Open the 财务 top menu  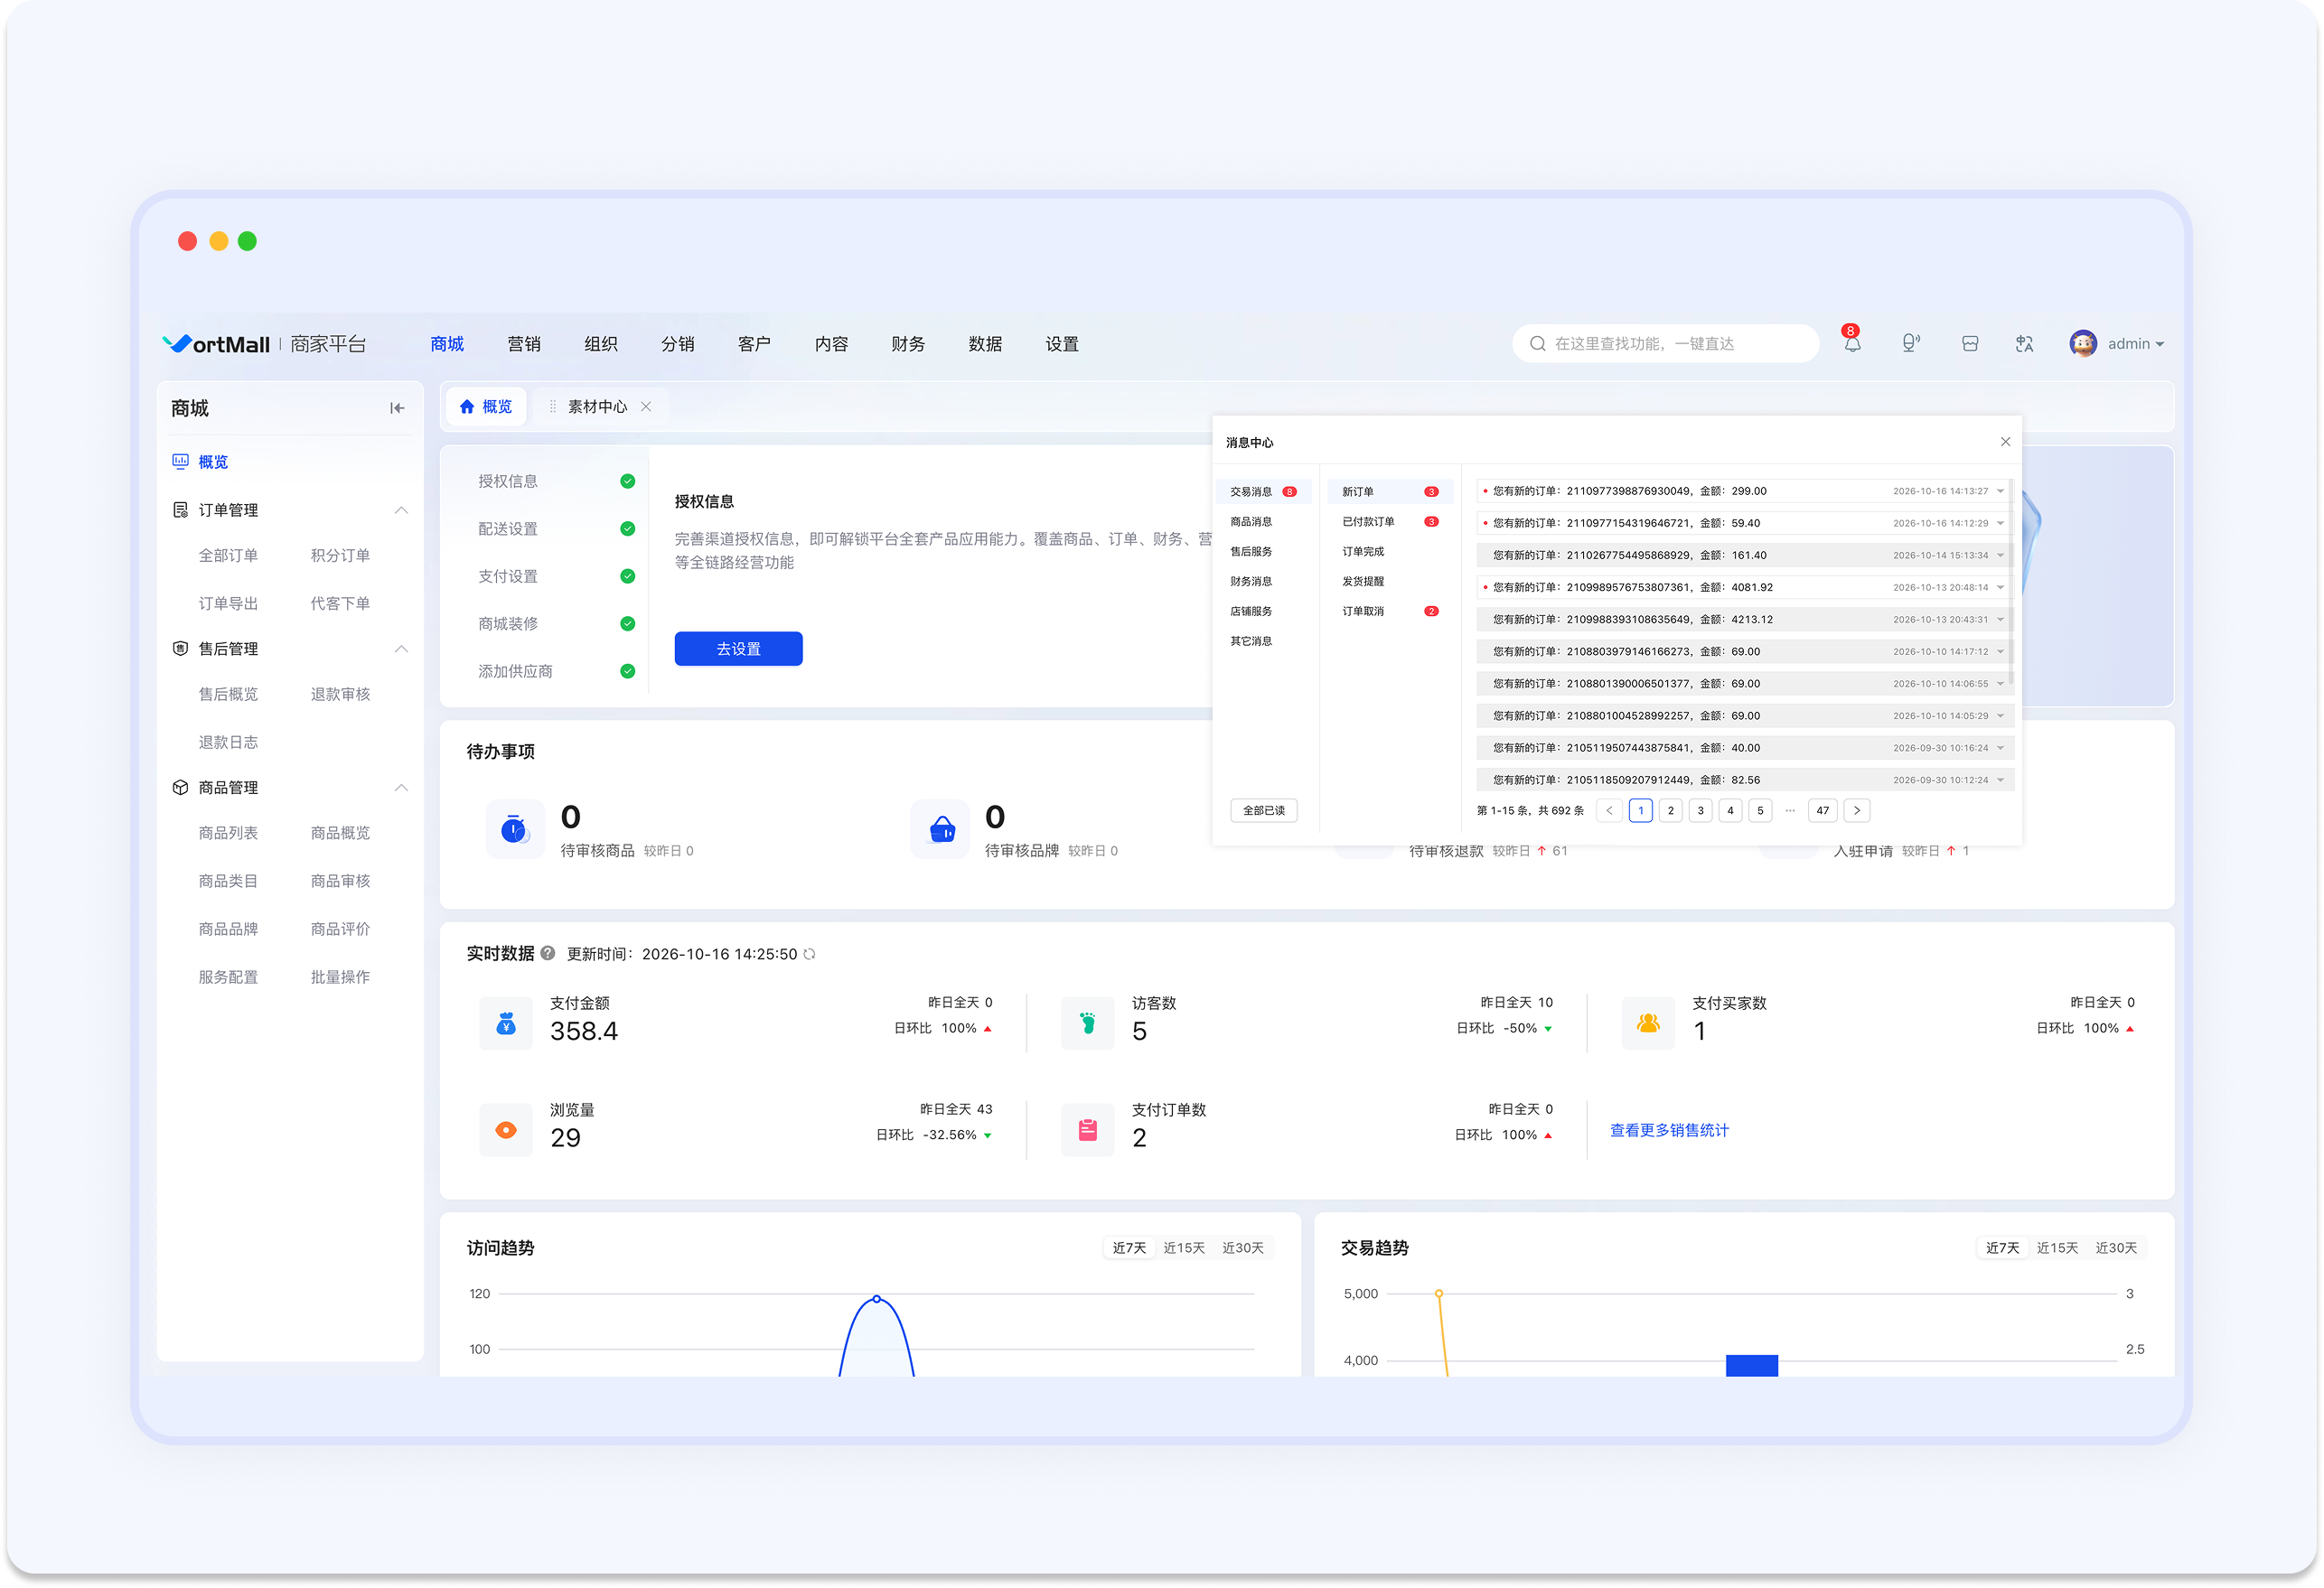[908, 344]
